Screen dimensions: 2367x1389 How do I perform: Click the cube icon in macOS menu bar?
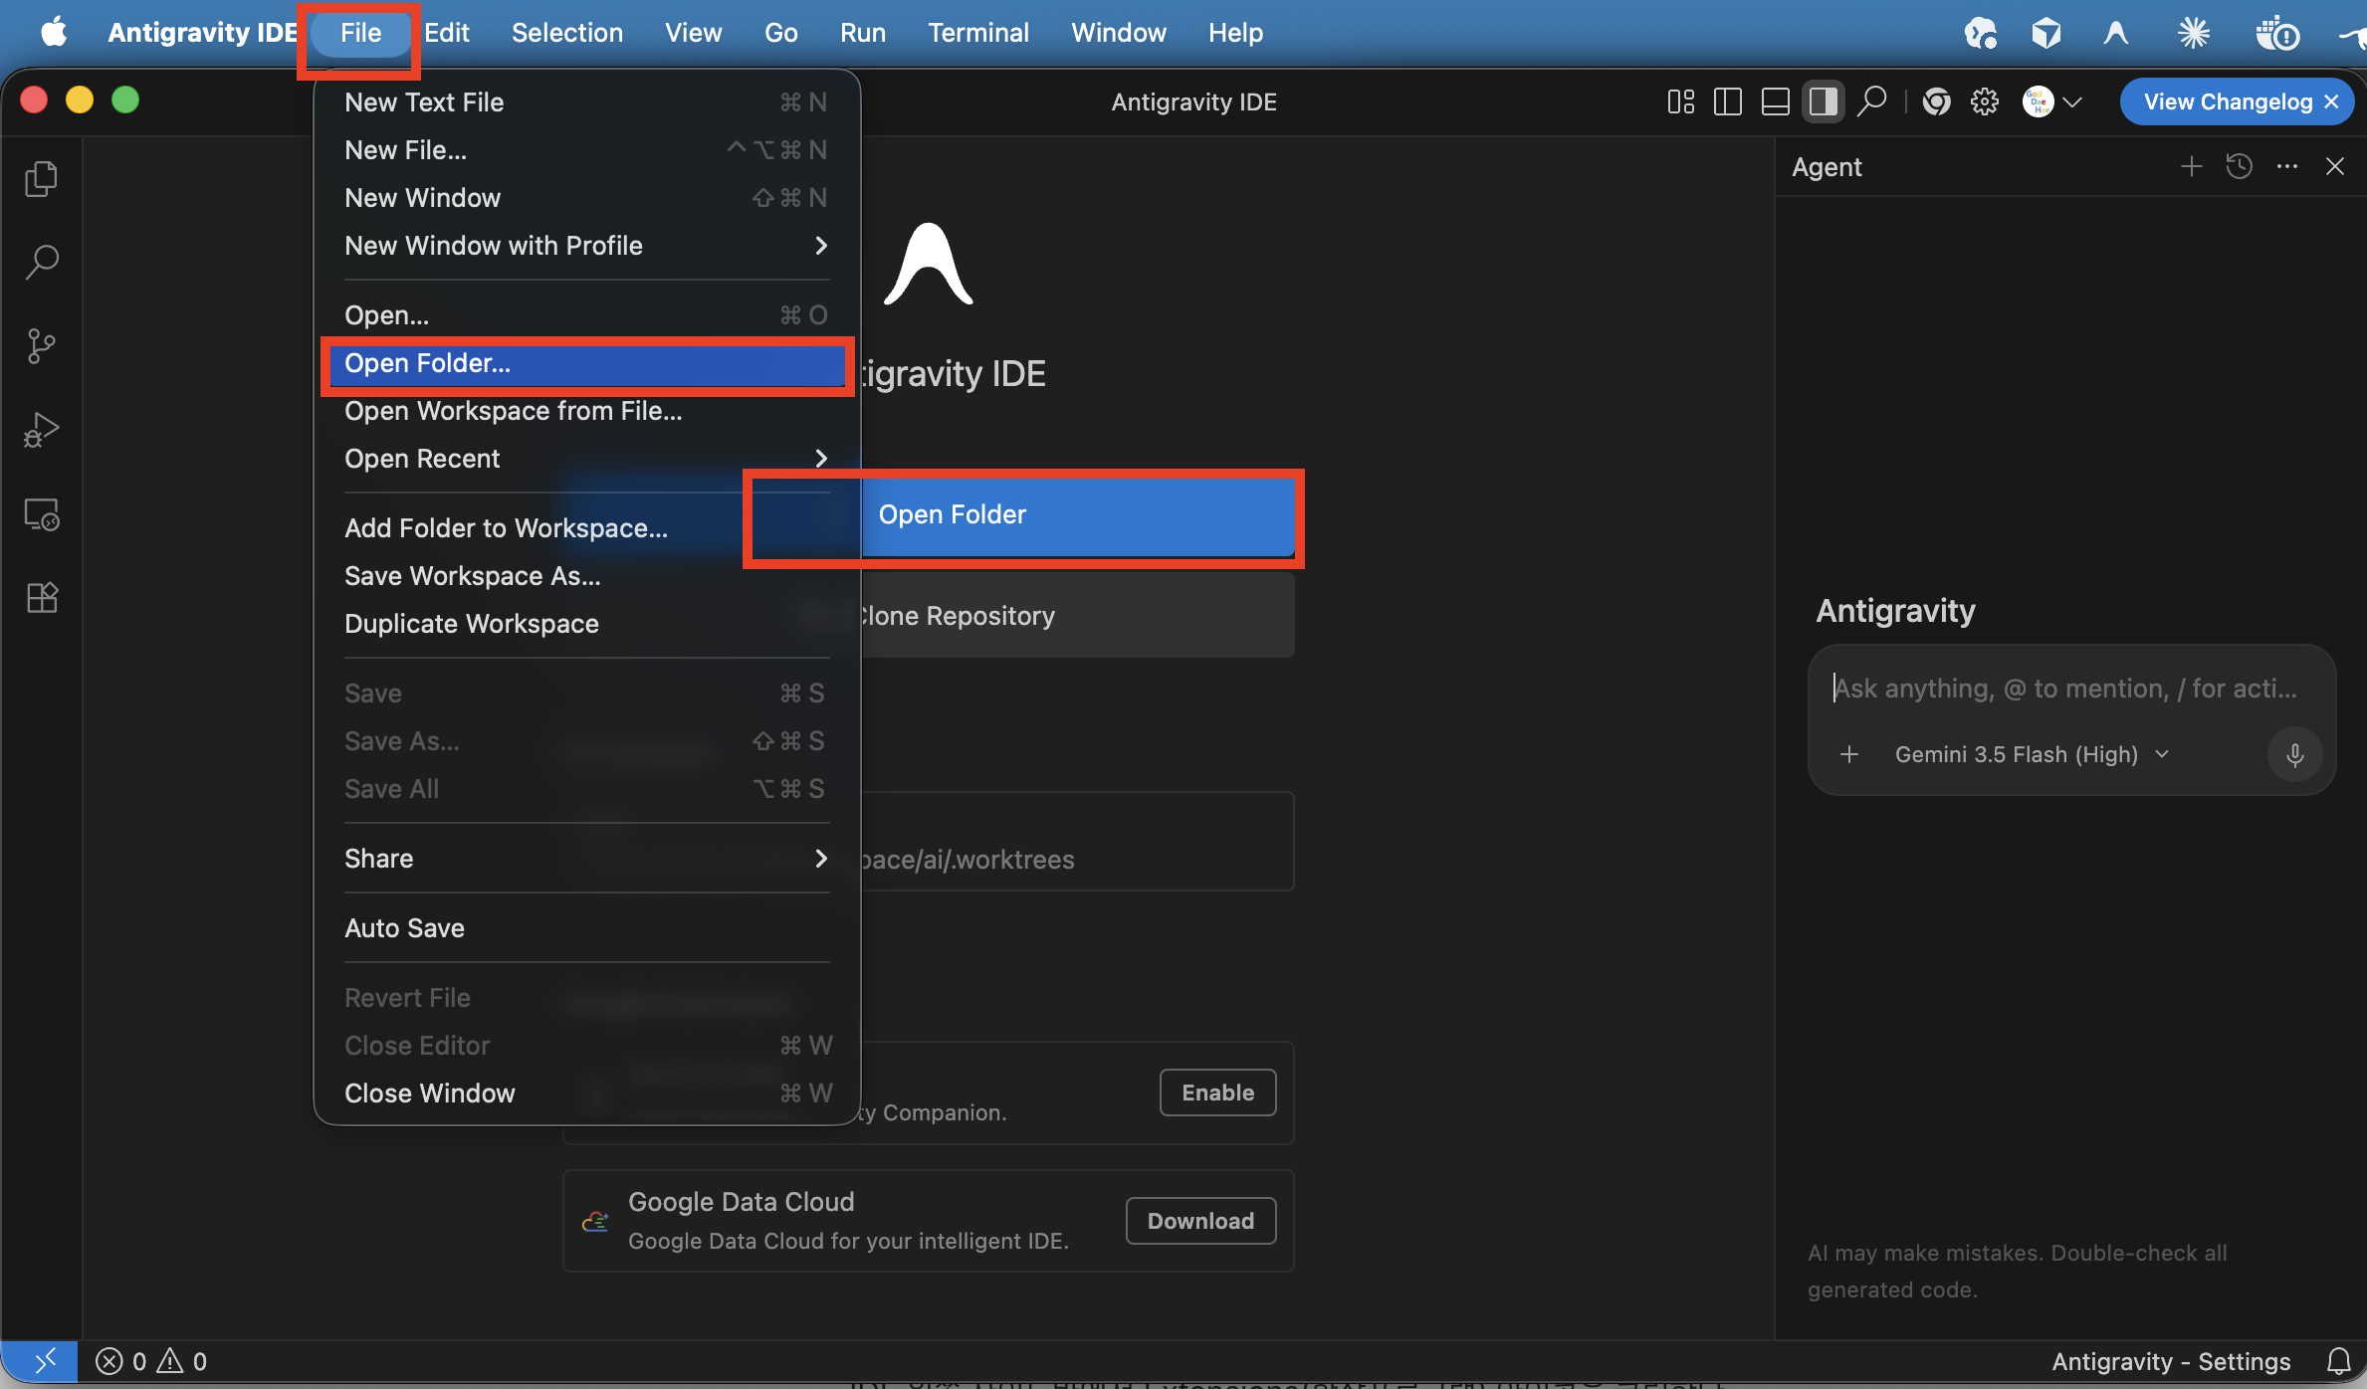[2045, 33]
